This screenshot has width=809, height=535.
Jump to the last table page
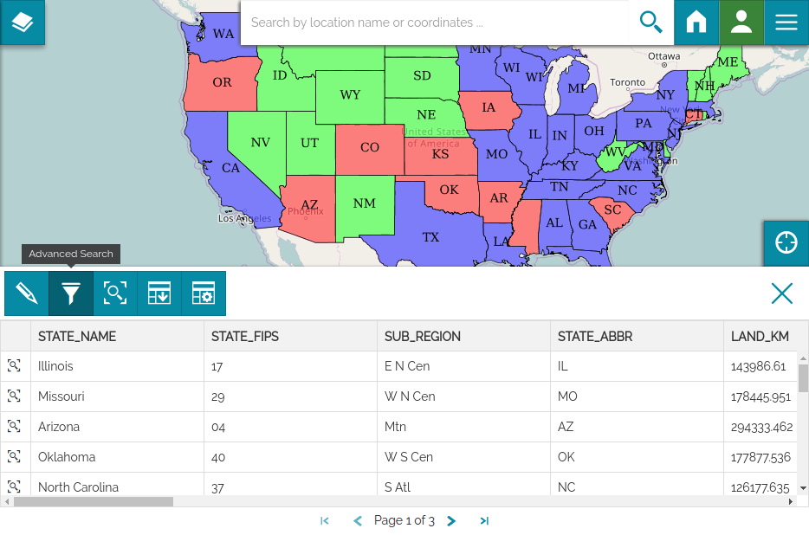484,521
